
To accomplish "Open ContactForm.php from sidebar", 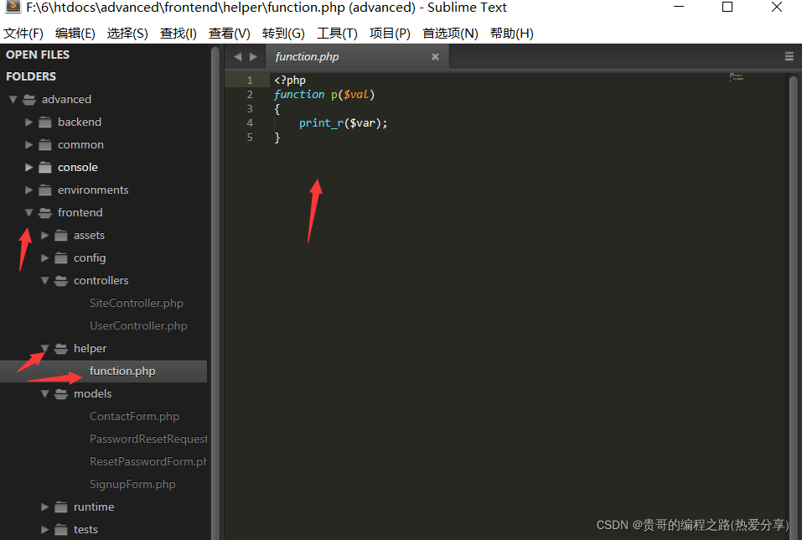I will 134,416.
